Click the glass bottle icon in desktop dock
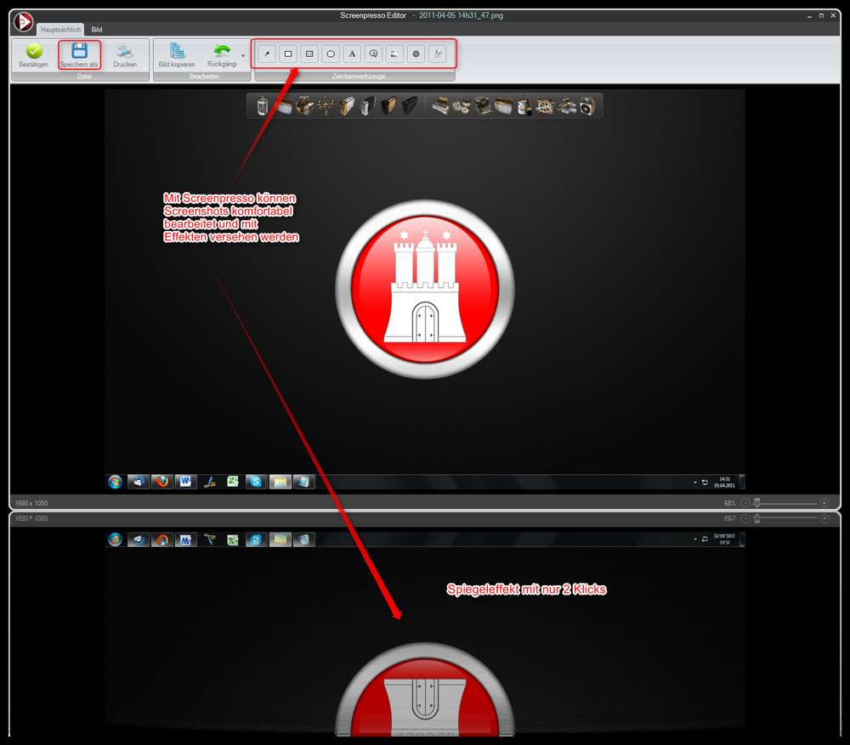850x745 pixels. [263, 105]
